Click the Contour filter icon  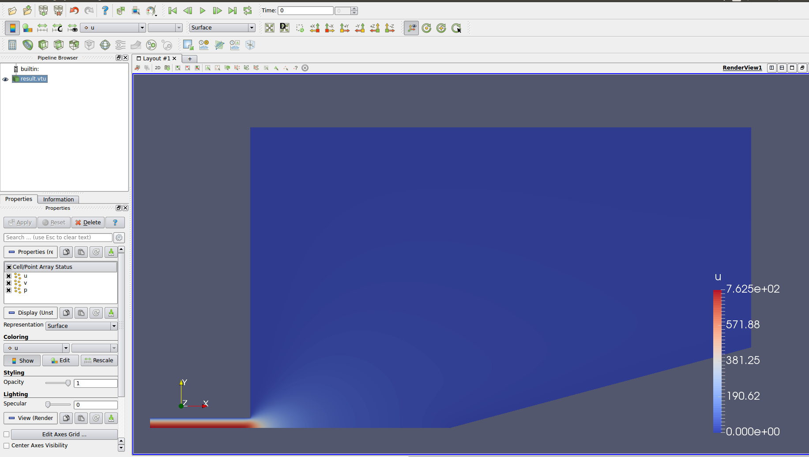pos(28,45)
